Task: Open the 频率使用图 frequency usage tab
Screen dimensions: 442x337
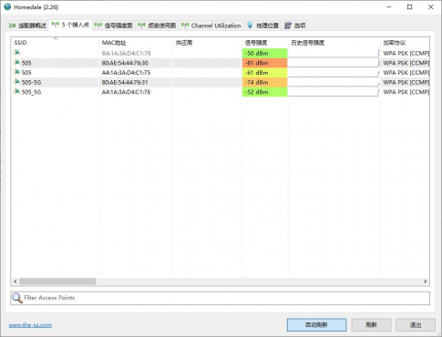Action: [x=157, y=26]
